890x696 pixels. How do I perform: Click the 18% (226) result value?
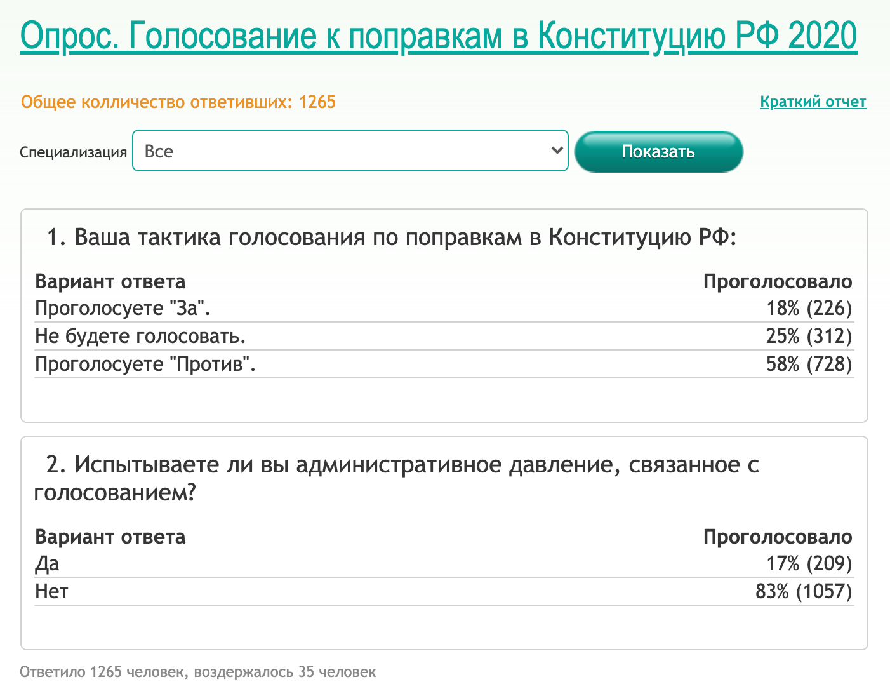[x=809, y=309]
